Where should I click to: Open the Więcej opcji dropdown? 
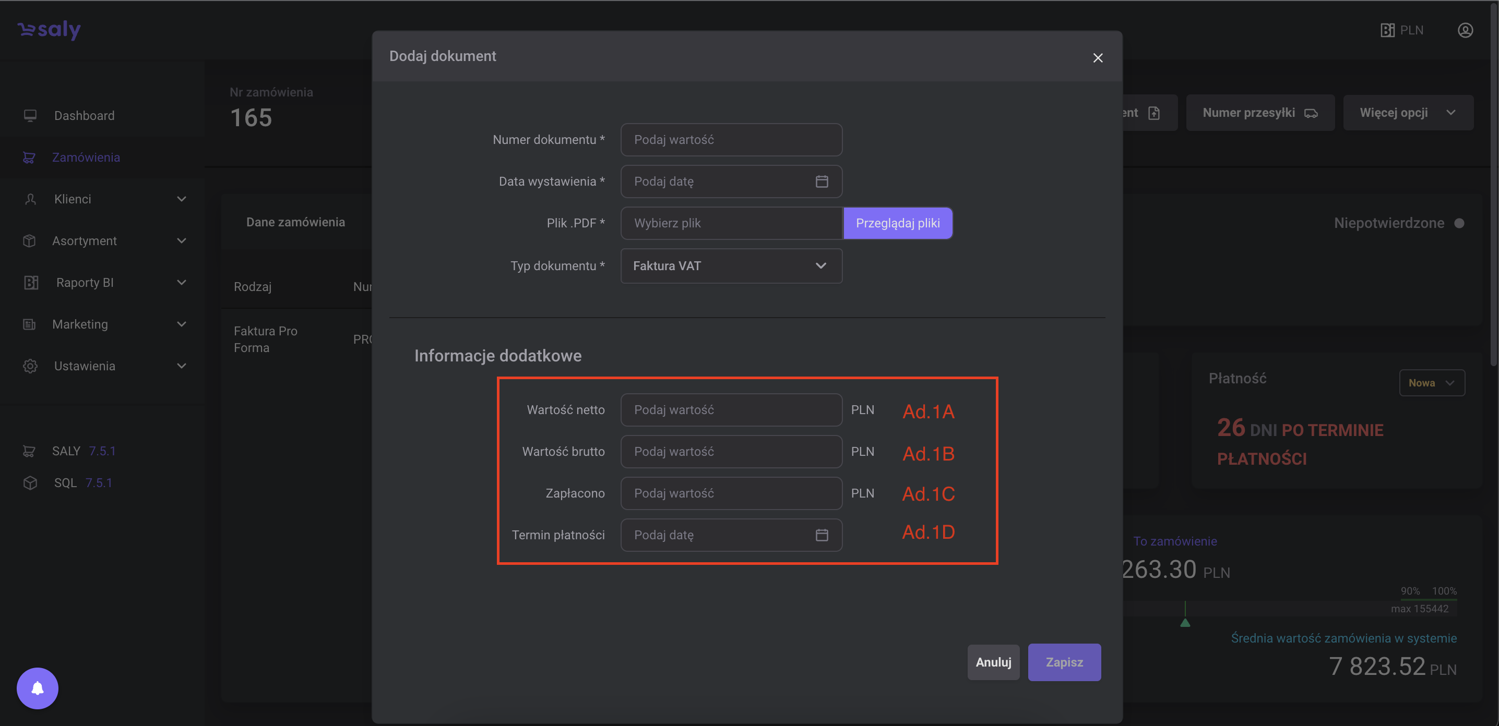1408,113
